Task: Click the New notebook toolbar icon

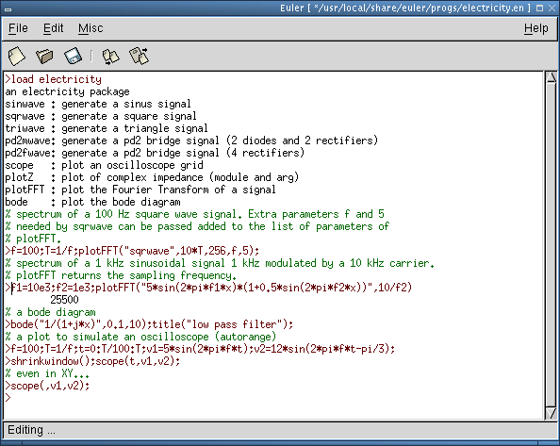Action: coord(16,56)
